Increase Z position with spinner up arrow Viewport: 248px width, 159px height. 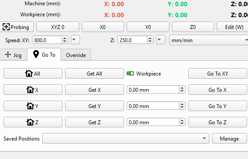tap(182, 120)
